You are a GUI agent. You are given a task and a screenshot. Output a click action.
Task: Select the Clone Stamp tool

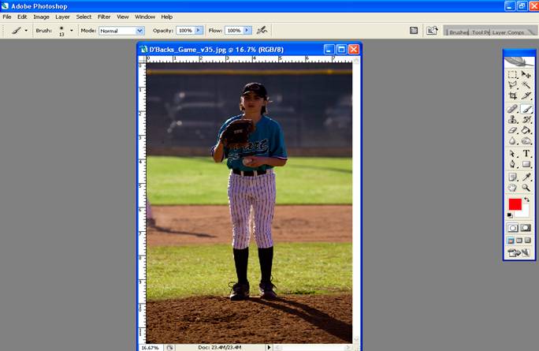click(512, 120)
